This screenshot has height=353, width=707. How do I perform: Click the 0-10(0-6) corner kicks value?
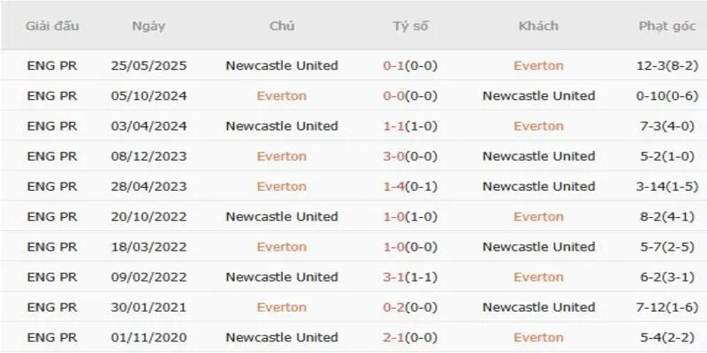coord(664,95)
